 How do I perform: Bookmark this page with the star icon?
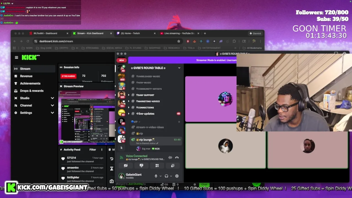click(x=179, y=41)
